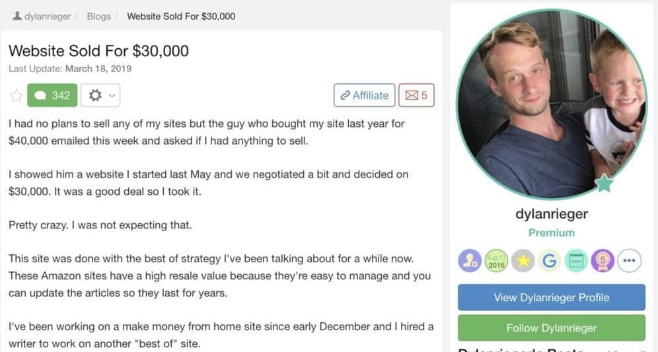Click the dylanrieger username under the photo
The height and width of the screenshot is (352, 658).
coord(551,214)
